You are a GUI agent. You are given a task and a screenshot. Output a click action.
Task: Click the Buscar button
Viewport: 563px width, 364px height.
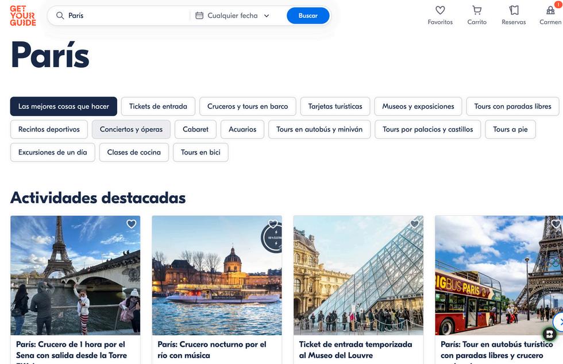click(x=308, y=16)
